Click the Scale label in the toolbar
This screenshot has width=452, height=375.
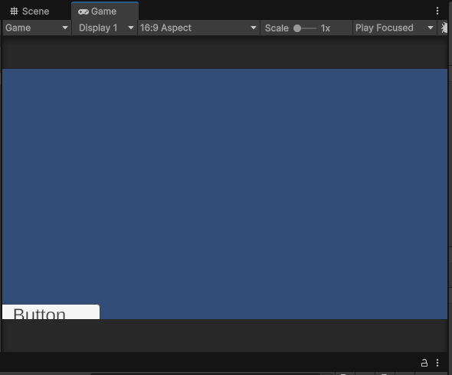click(x=277, y=28)
